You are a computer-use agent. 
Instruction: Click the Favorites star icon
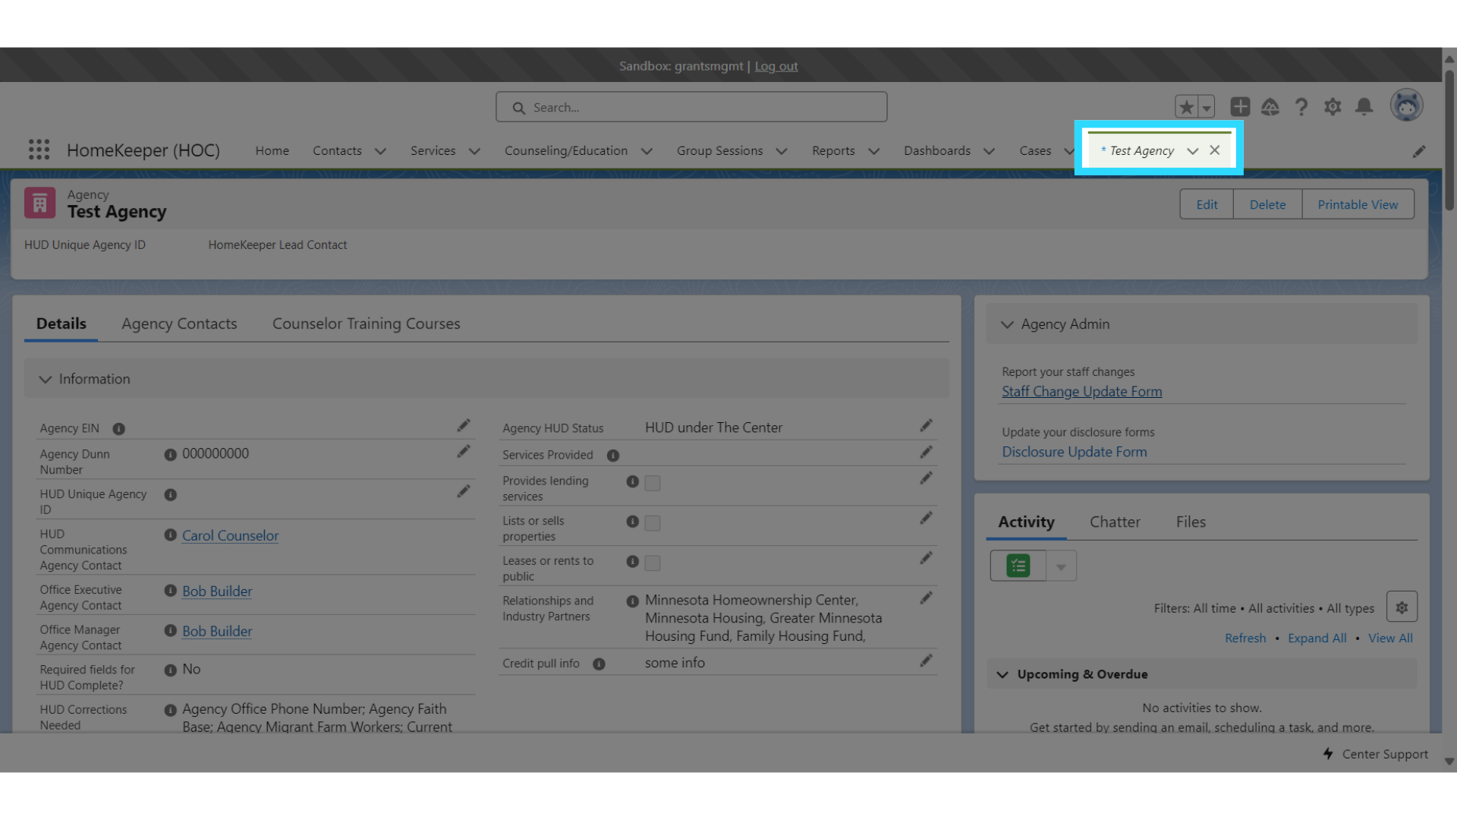click(x=1186, y=107)
